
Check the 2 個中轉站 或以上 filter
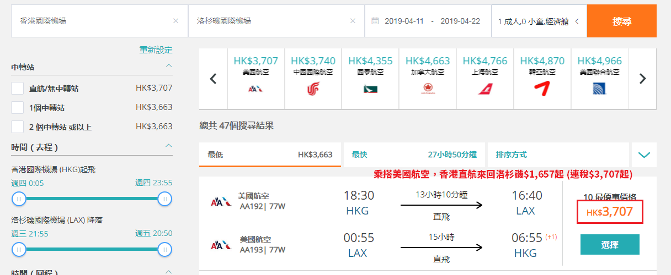(x=18, y=127)
